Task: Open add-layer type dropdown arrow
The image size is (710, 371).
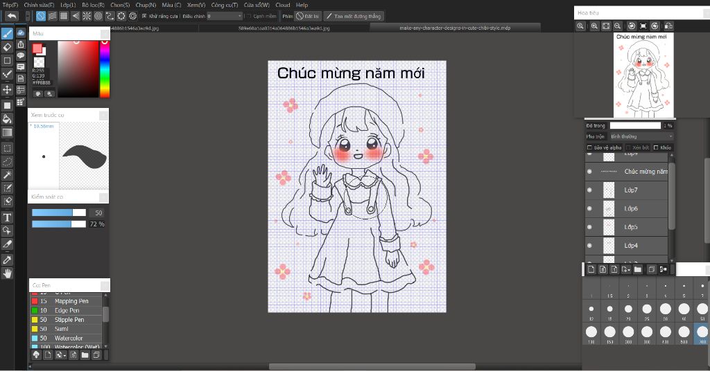Action: (626, 269)
